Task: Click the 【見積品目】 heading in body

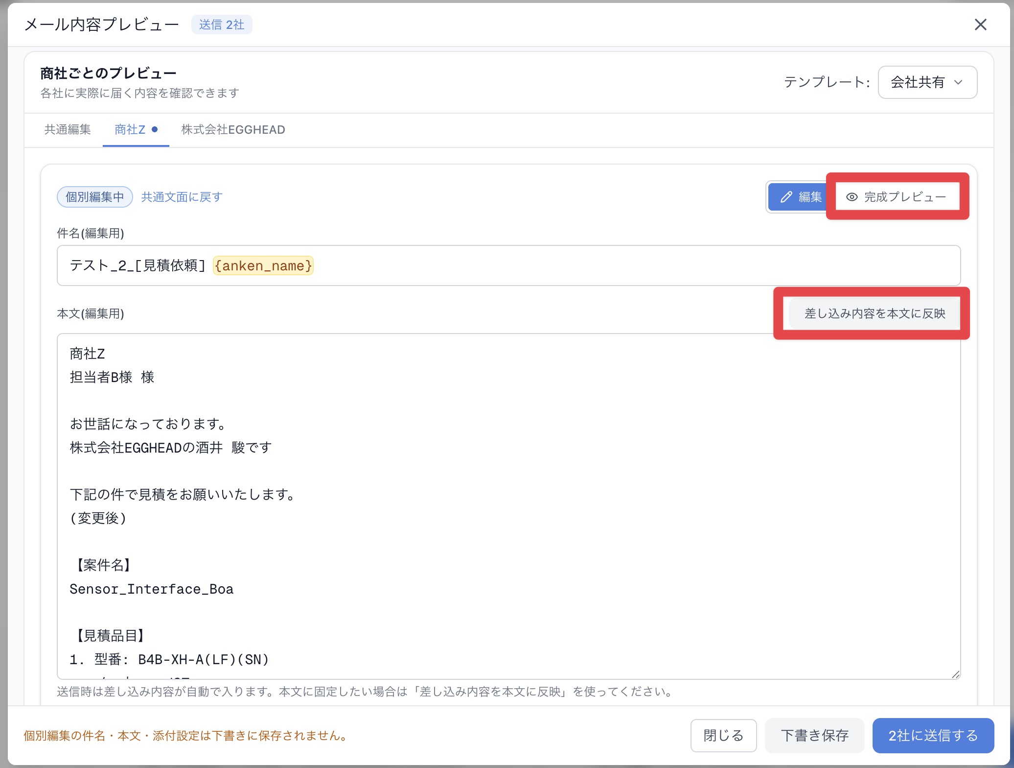Action: pos(110,636)
